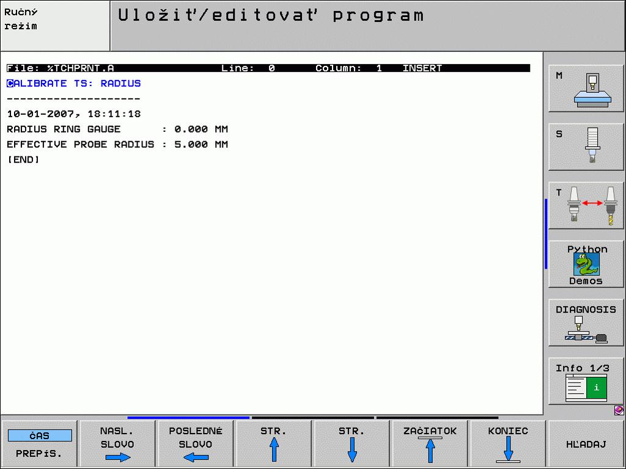626x469 pixels.
Task: Open search with HĽADAJ softkey
Action: click(x=586, y=444)
